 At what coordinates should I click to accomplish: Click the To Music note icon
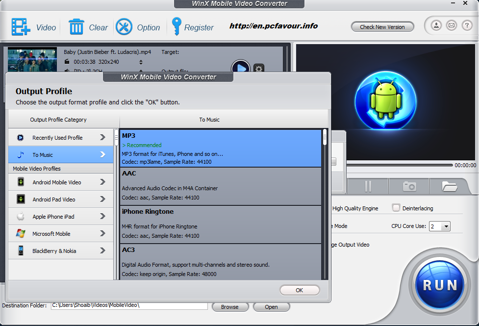click(21, 154)
